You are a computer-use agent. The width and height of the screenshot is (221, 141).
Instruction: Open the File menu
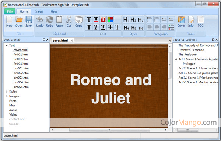coord(10,11)
